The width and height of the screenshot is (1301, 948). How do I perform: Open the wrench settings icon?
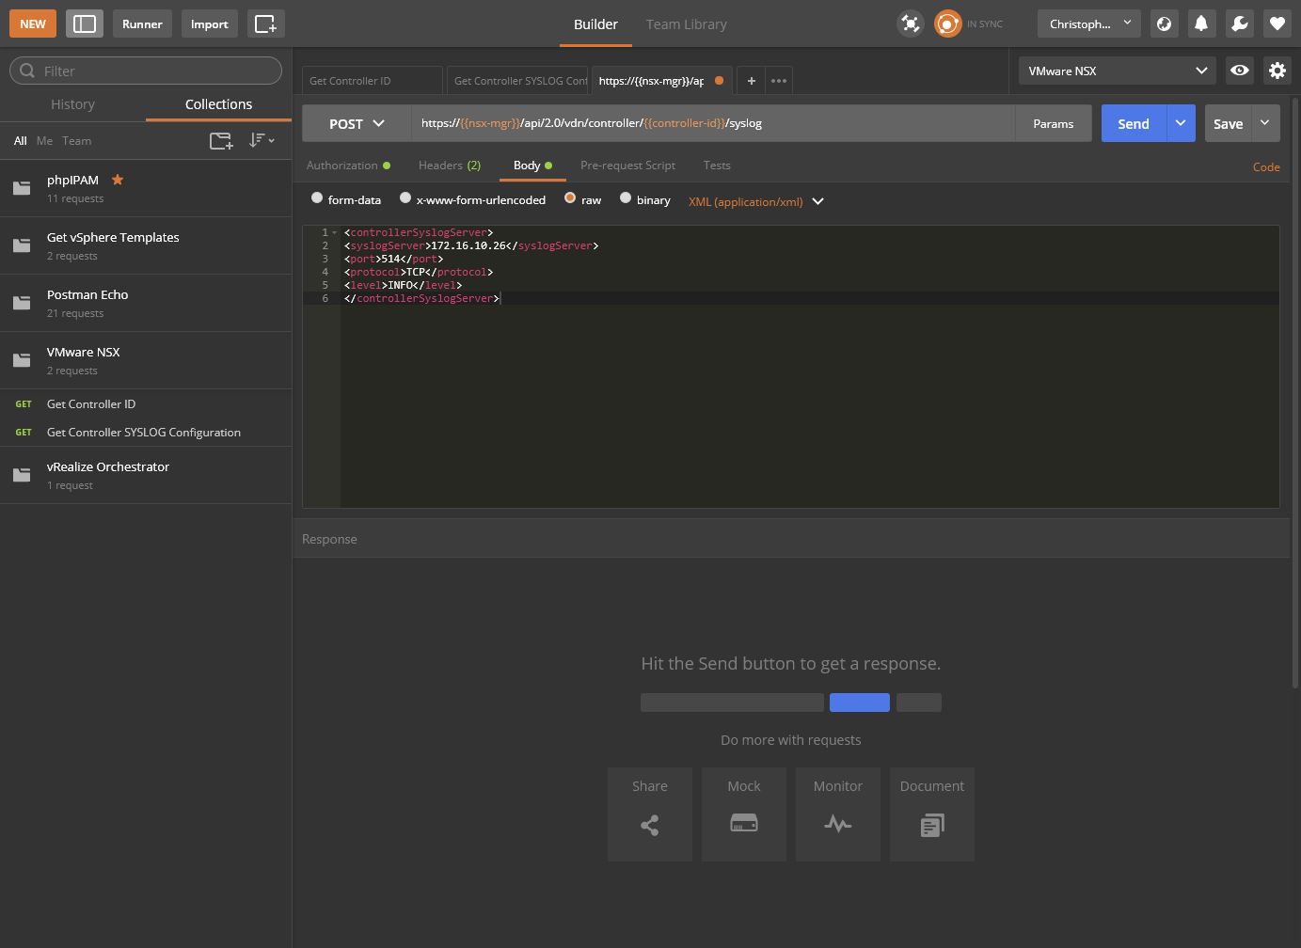pyautogui.click(x=1239, y=24)
